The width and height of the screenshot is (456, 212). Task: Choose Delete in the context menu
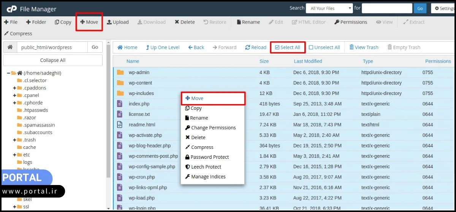[x=212, y=138]
